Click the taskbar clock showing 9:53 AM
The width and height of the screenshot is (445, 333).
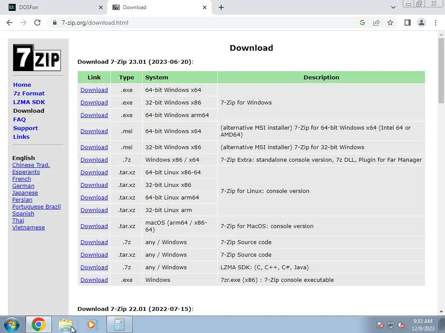(x=423, y=325)
